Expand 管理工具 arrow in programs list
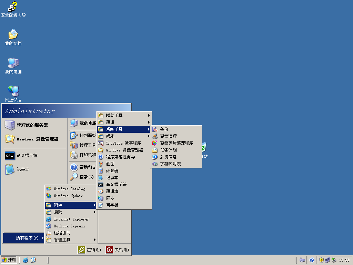This screenshot has height=265, width=353. [x=95, y=240]
